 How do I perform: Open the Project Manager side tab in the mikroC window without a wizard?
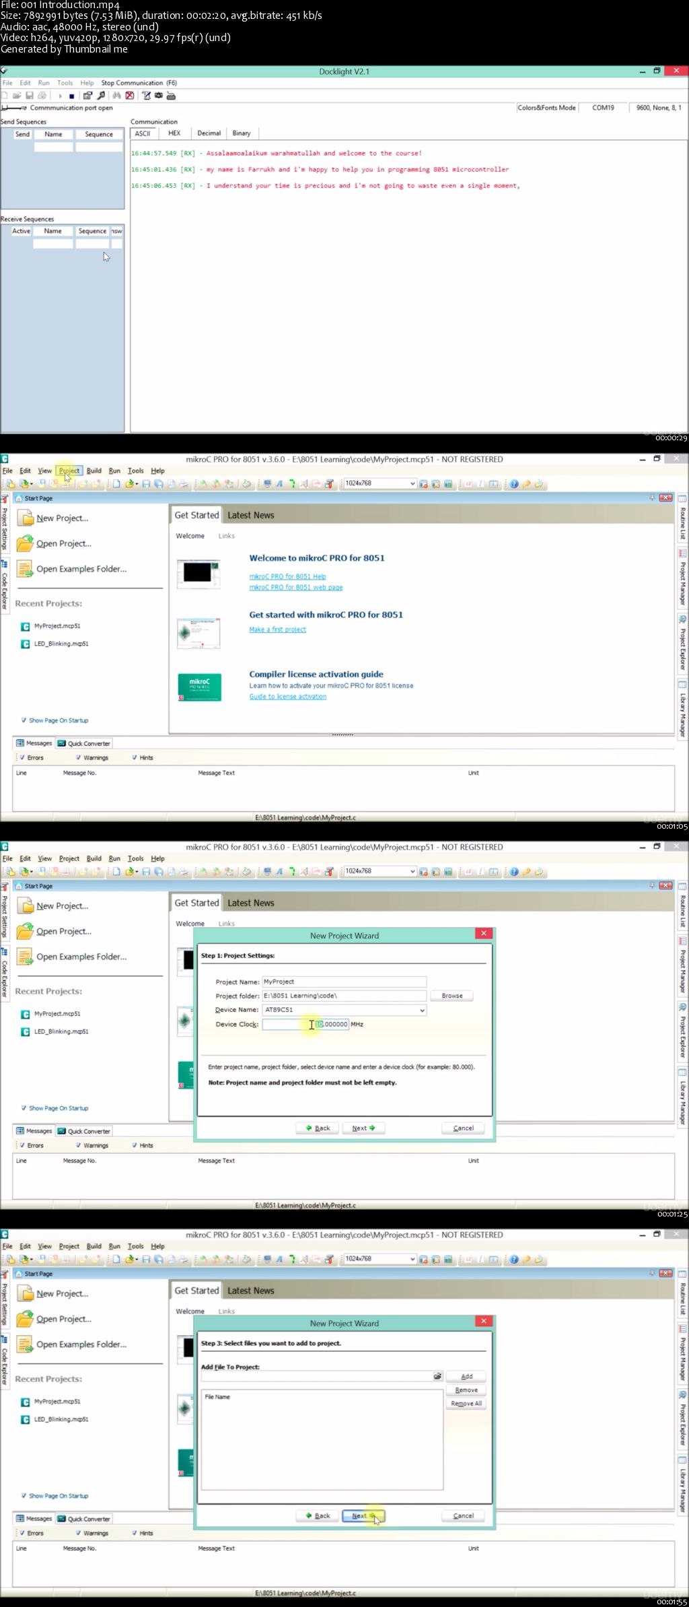(682, 578)
